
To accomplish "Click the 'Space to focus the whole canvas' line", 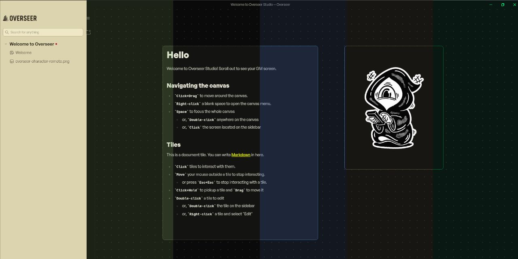I will click(204, 112).
